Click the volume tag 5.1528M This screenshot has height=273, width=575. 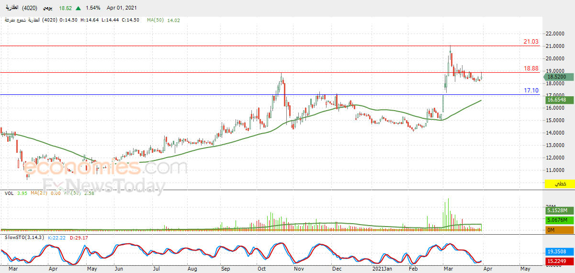point(559,210)
